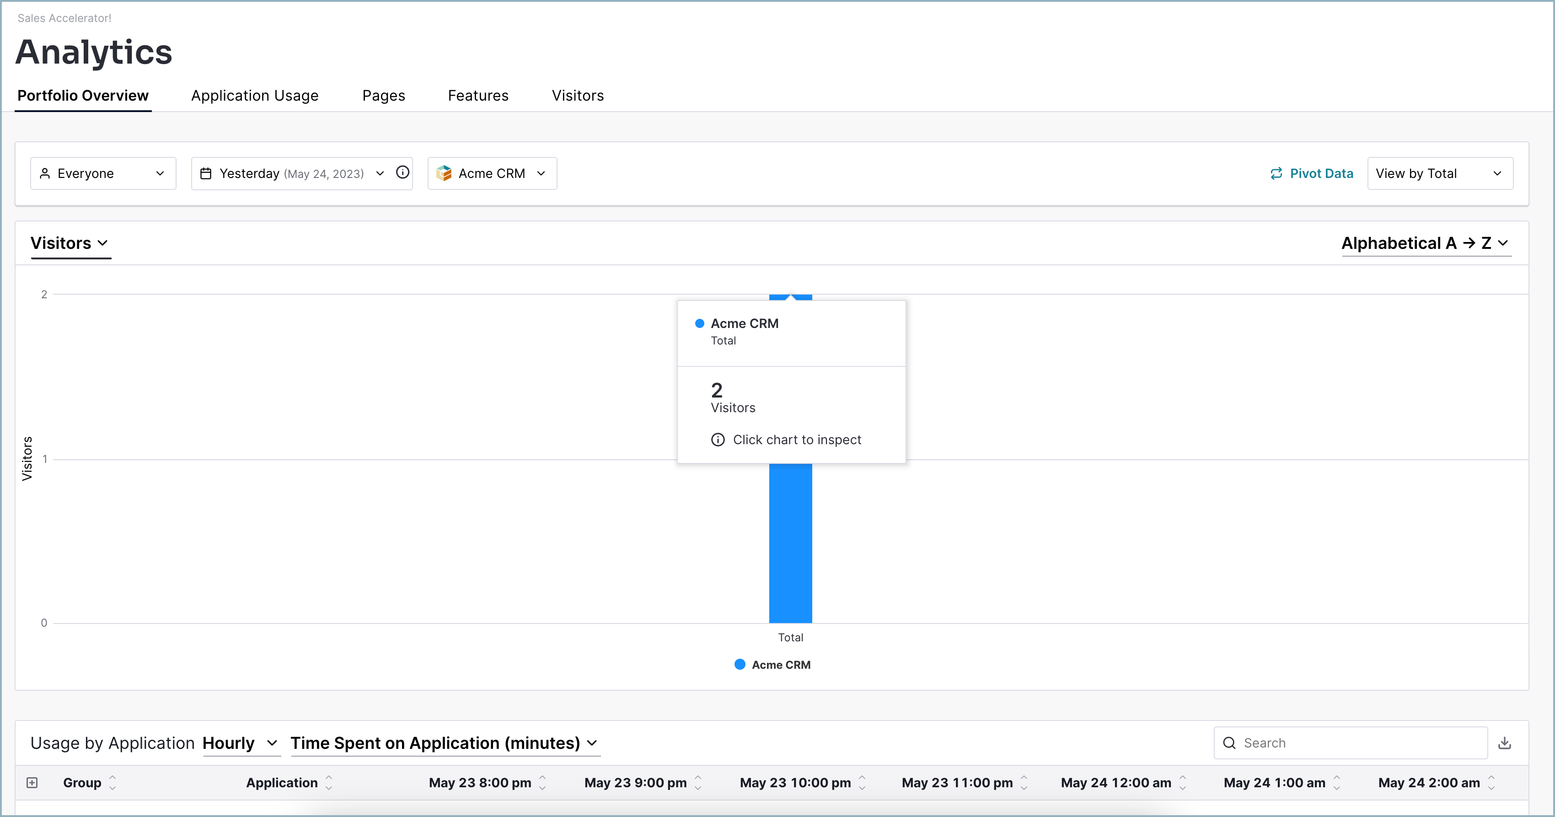
Task: Select the Visitors tab
Action: [x=578, y=96]
